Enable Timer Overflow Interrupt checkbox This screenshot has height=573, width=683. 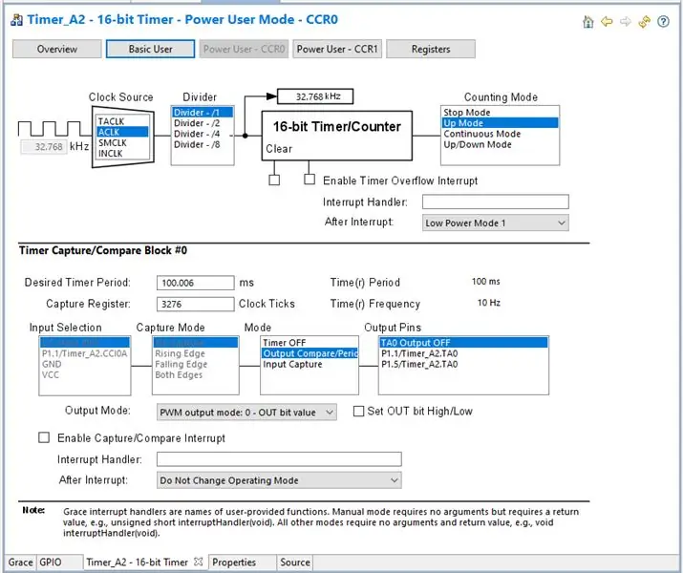[x=309, y=180]
